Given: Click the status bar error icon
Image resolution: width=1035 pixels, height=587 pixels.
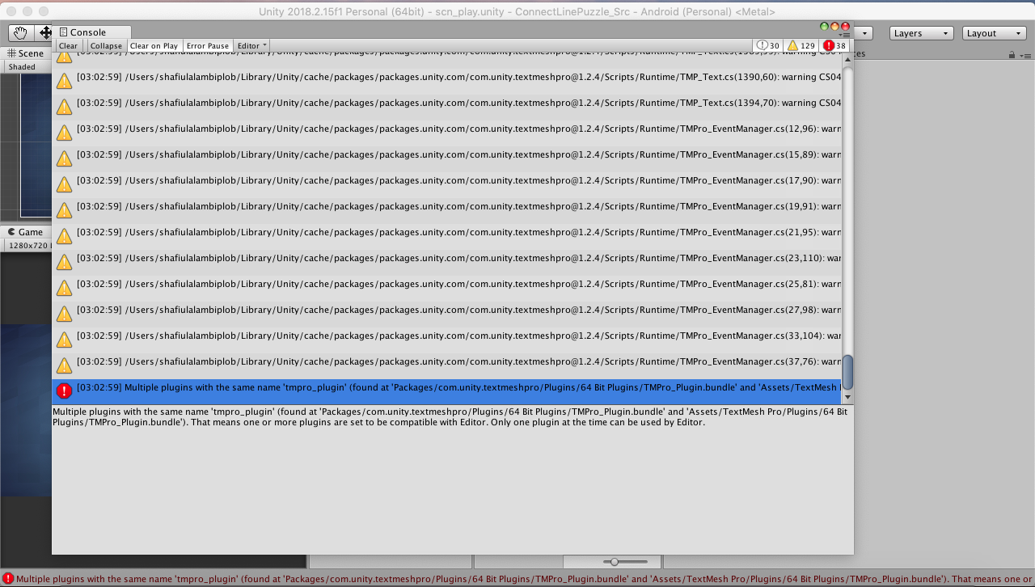Looking at the screenshot, I should coord(8,579).
